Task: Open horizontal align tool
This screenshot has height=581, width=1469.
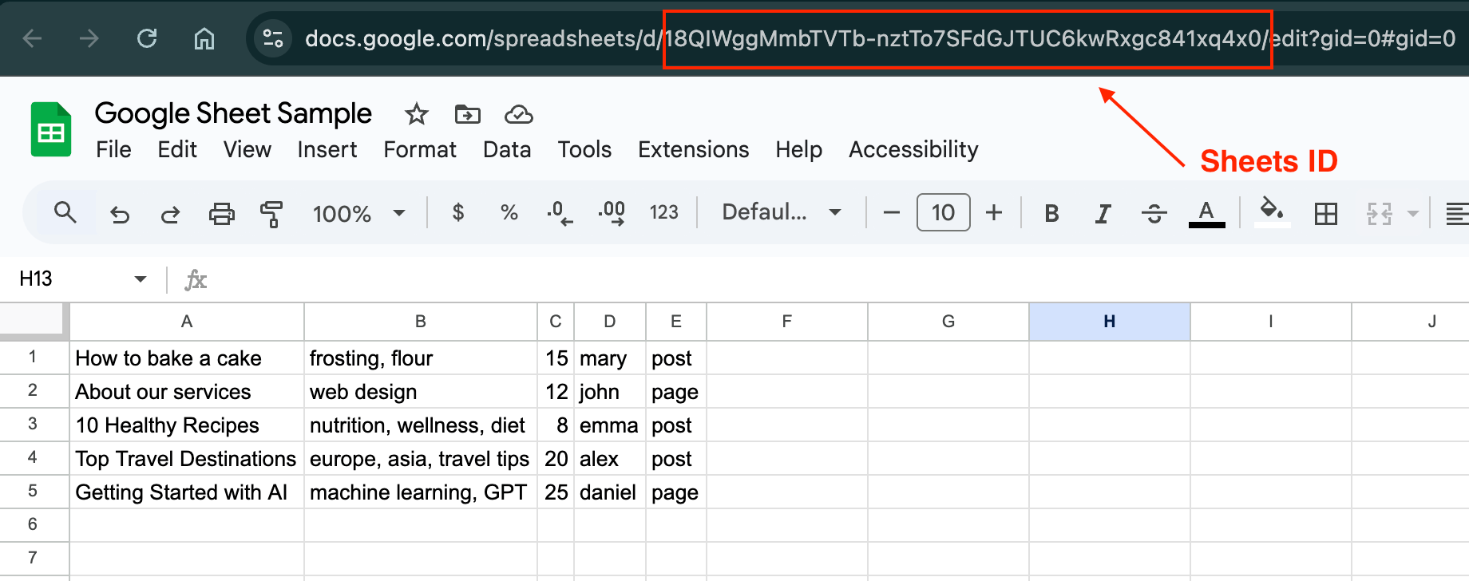Action: [1457, 213]
